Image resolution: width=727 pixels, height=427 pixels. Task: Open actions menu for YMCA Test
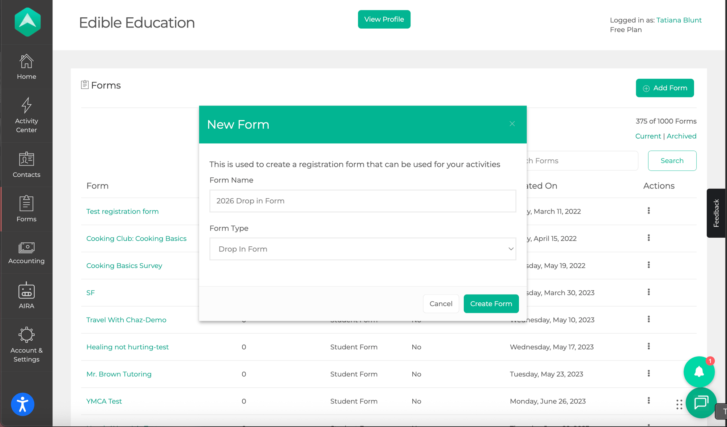click(649, 400)
